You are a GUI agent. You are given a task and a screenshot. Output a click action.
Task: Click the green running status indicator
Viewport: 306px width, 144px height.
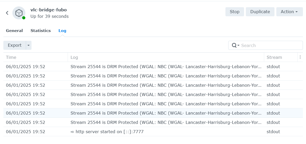tap(24, 18)
